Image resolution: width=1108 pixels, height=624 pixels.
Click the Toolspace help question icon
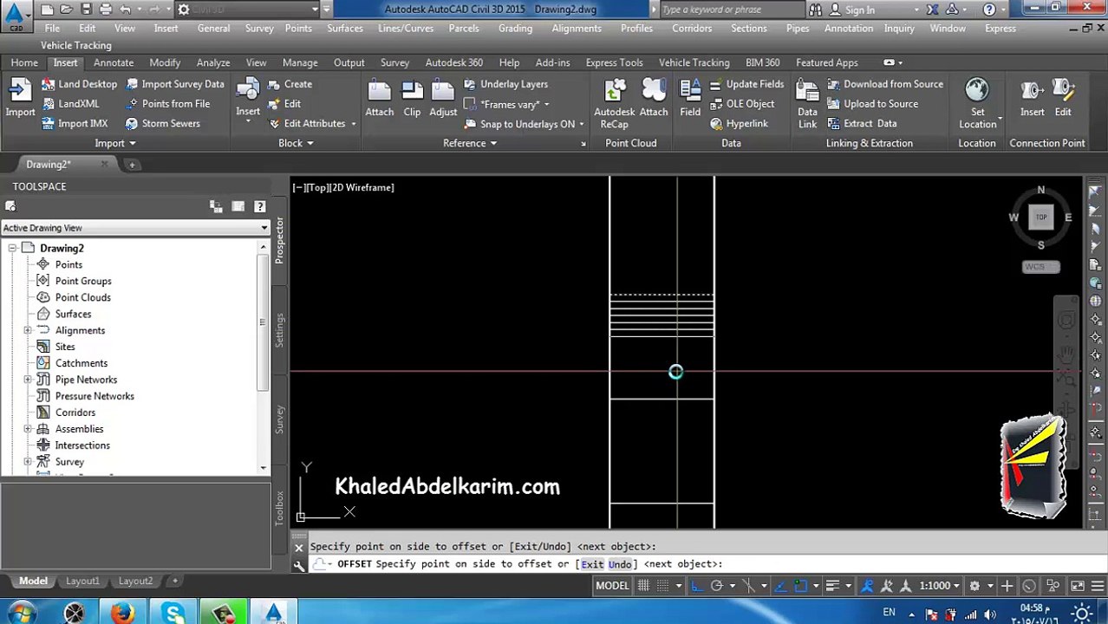(x=259, y=206)
